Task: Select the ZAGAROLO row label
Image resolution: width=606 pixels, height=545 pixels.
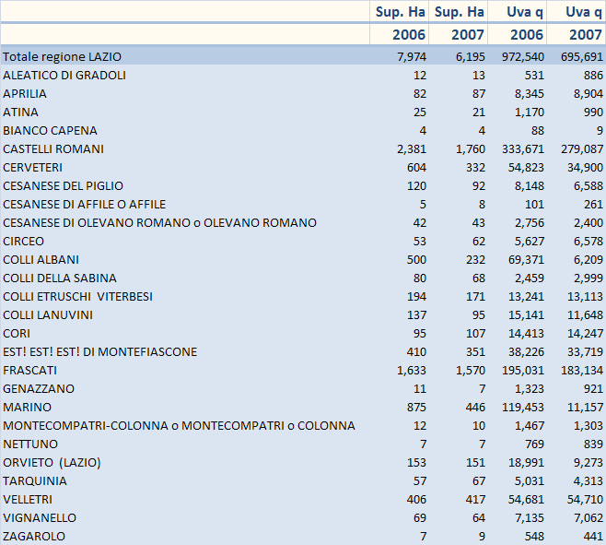Action: coord(34,537)
